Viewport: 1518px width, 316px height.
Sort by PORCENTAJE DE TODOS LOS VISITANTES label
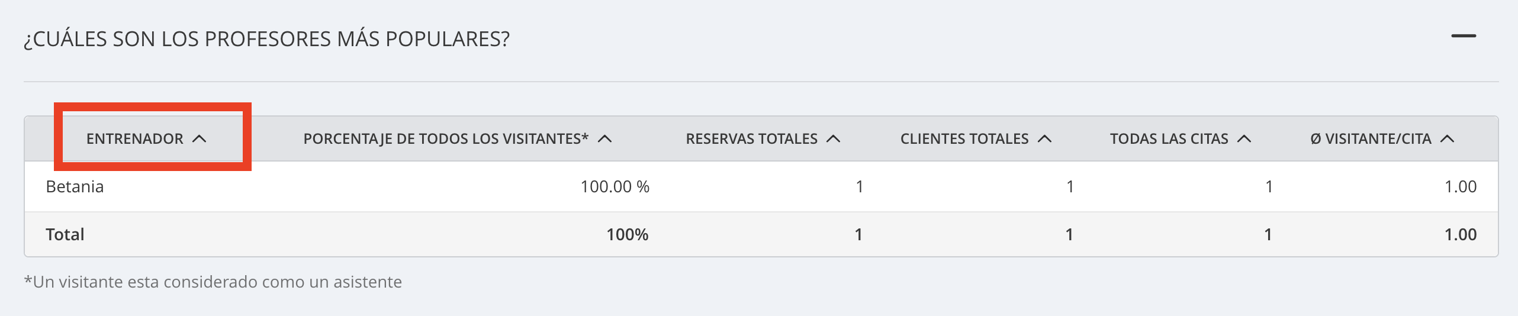pos(446,138)
